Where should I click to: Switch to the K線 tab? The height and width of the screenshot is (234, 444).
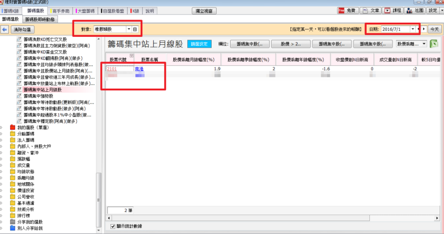coord(135,11)
